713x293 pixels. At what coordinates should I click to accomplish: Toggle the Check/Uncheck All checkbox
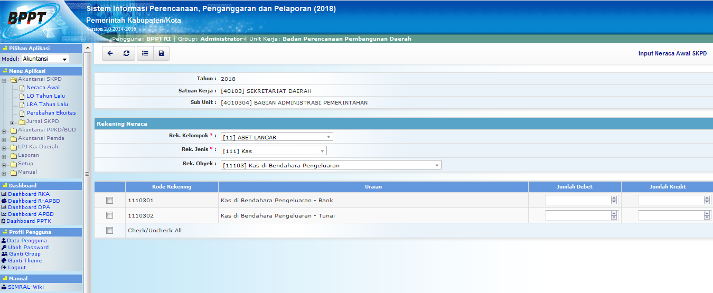coord(109,231)
